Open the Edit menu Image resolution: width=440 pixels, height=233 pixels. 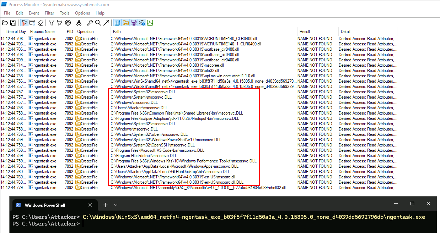pyautogui.click(x=20, y=13)
